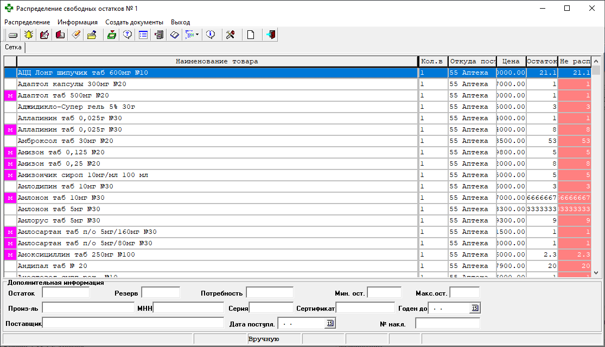The image size is (605, 347).
Task: Click the Наименование товара column header
Action: pyautogui.click(x=217, y=61)
